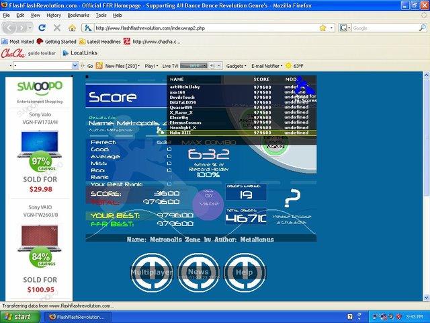The width and height of the screenshot is (430, 323).
Task: Open the Gadgets dropdown menu
Action: 236,66
